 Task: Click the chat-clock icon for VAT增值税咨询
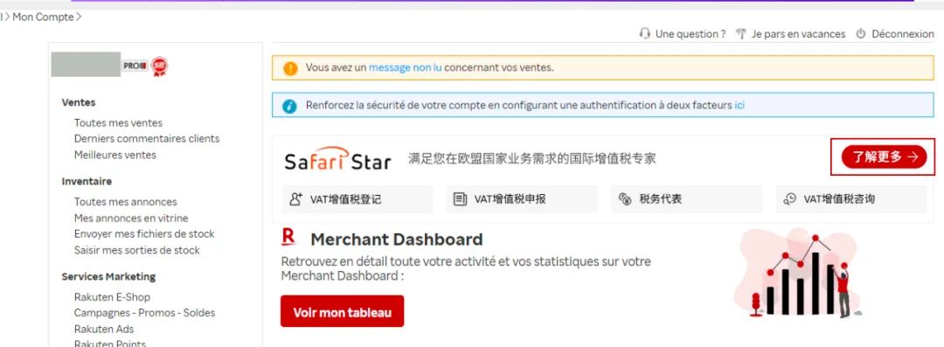[790, 199]
